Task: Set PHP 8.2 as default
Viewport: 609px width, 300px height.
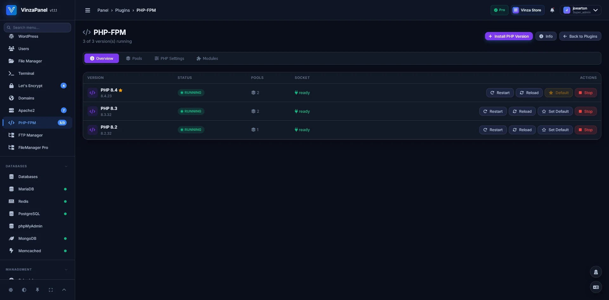Action: 555,130
